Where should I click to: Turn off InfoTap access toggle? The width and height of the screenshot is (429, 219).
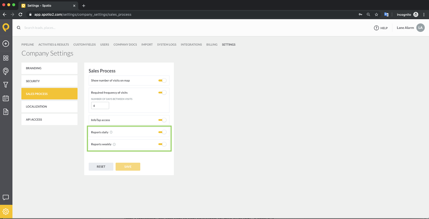click(162, 120)
